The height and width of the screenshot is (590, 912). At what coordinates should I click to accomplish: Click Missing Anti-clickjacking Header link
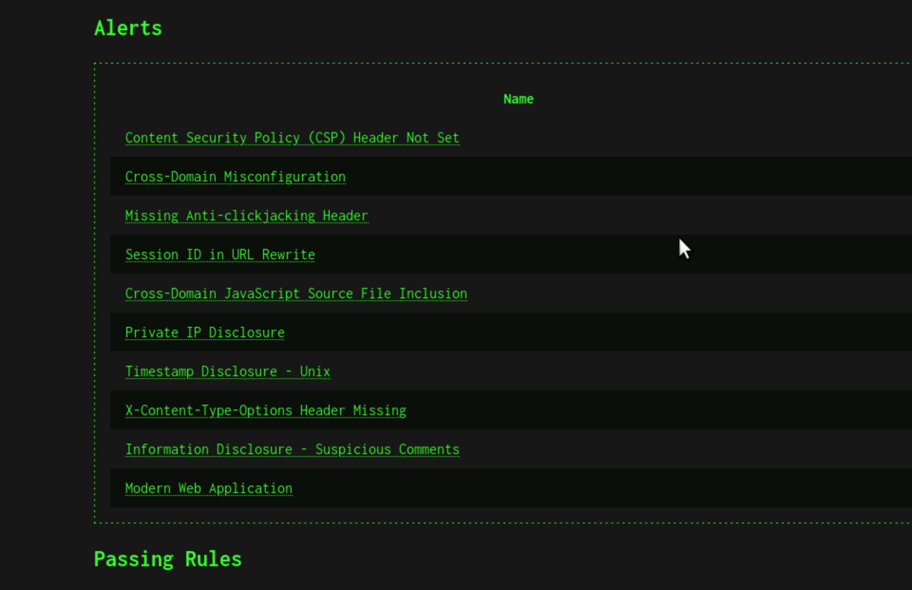[247, 216]
